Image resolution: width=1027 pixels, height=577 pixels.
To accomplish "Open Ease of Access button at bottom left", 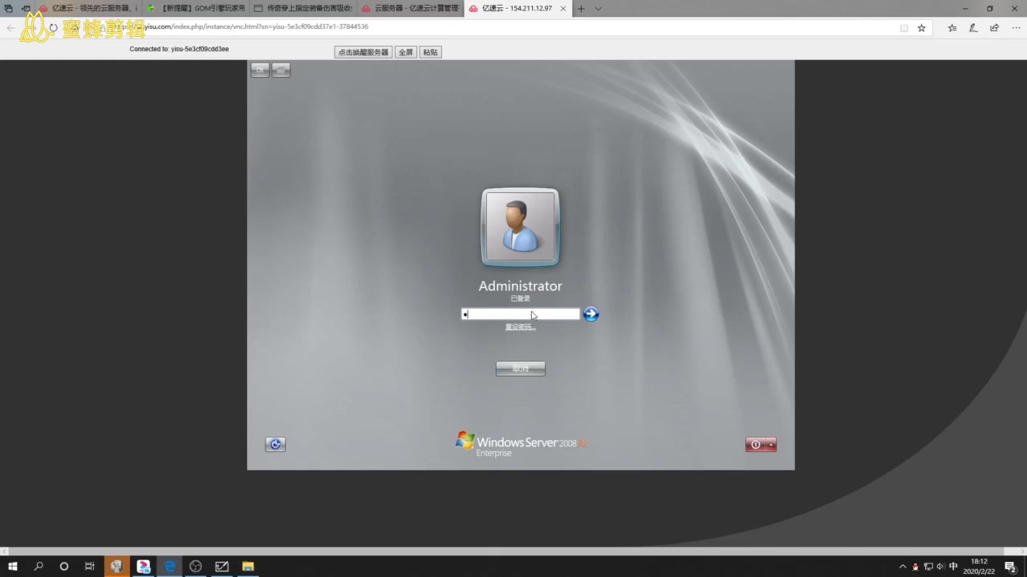I will [x=275, y=445].
